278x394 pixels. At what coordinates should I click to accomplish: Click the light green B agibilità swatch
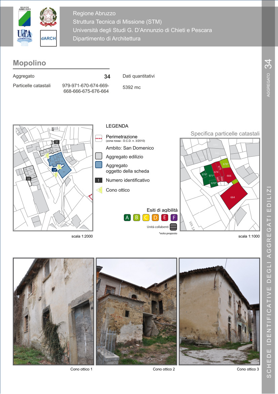tap(137, 217)
